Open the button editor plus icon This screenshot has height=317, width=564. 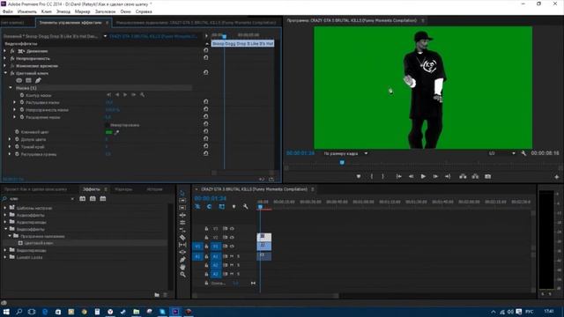tap(556, 177)
